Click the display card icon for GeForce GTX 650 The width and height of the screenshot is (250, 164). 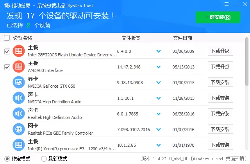click(x=19, y=82)
